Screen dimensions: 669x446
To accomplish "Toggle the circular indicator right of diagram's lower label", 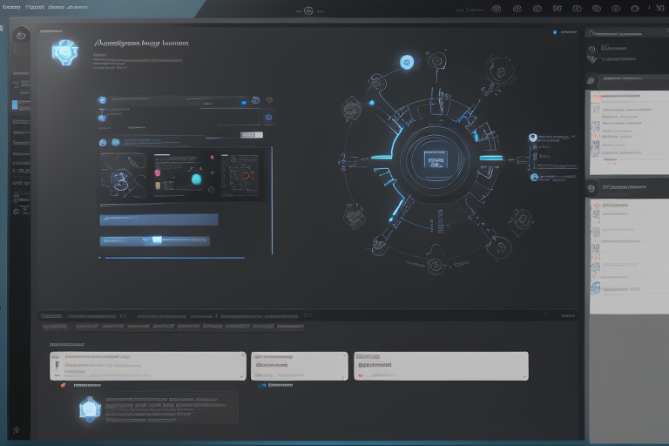I will (x=532, y=177).
